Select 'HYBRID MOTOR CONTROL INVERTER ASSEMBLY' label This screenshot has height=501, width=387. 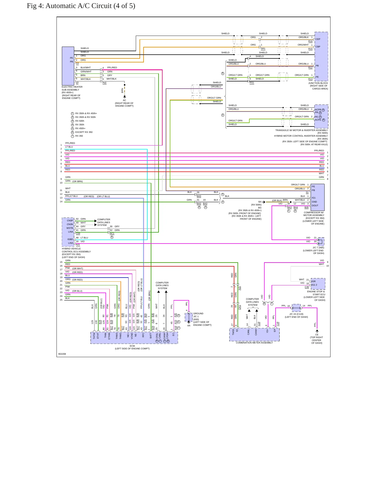click(x=301, y=136)
